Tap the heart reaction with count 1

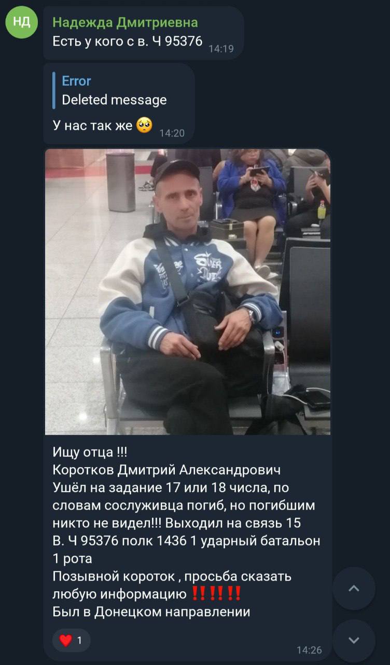click(x=71, y=641)
